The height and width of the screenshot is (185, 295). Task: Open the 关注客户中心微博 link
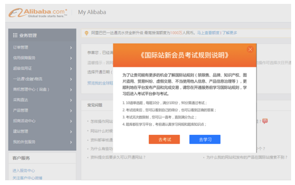27,178
